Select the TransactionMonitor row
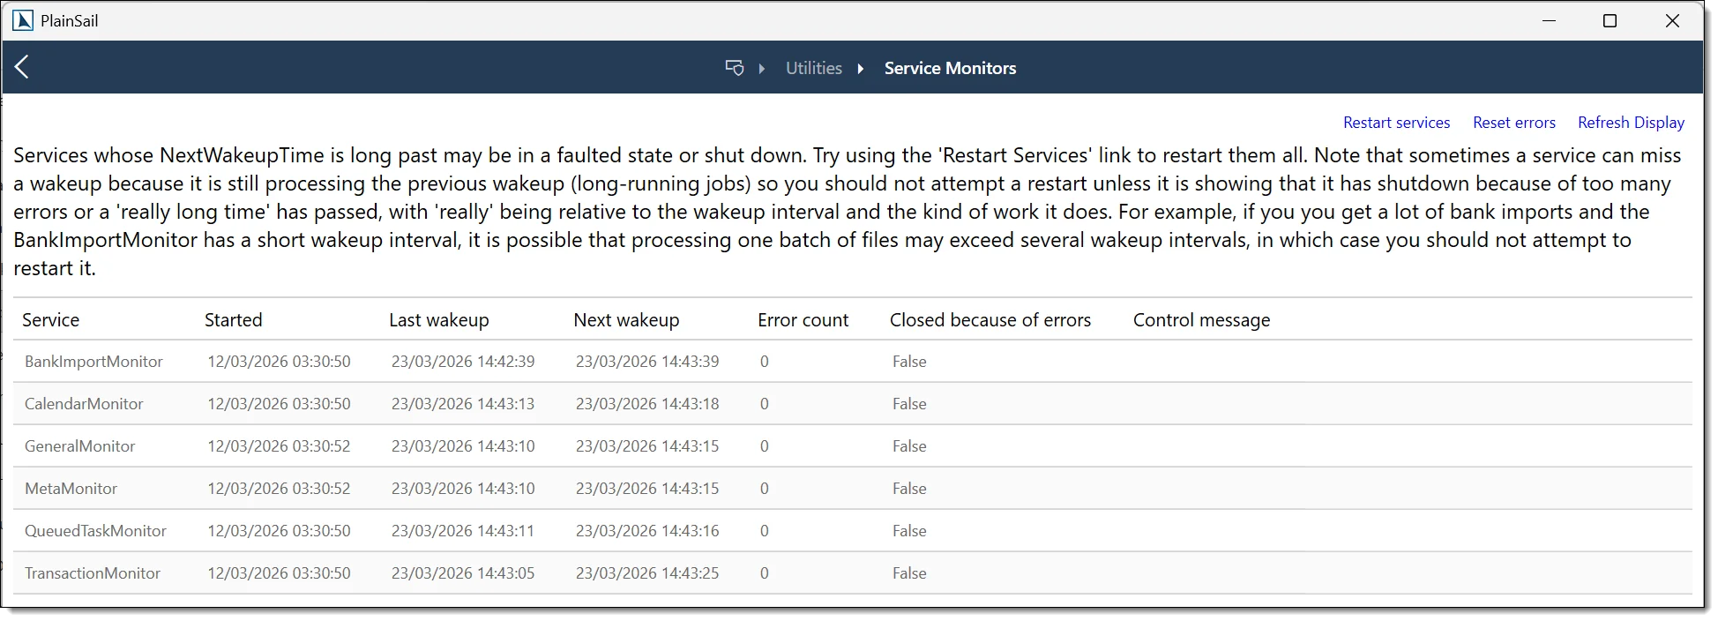The height and width of the screenshot is (621, 1718). tap(853, 573)
